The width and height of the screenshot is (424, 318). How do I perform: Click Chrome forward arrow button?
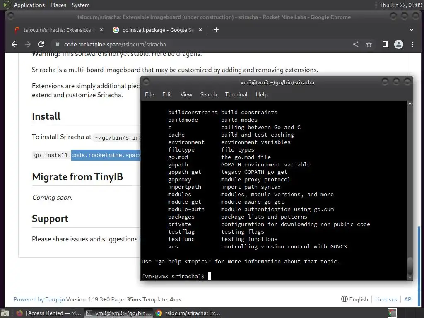(x=28, y=44)
